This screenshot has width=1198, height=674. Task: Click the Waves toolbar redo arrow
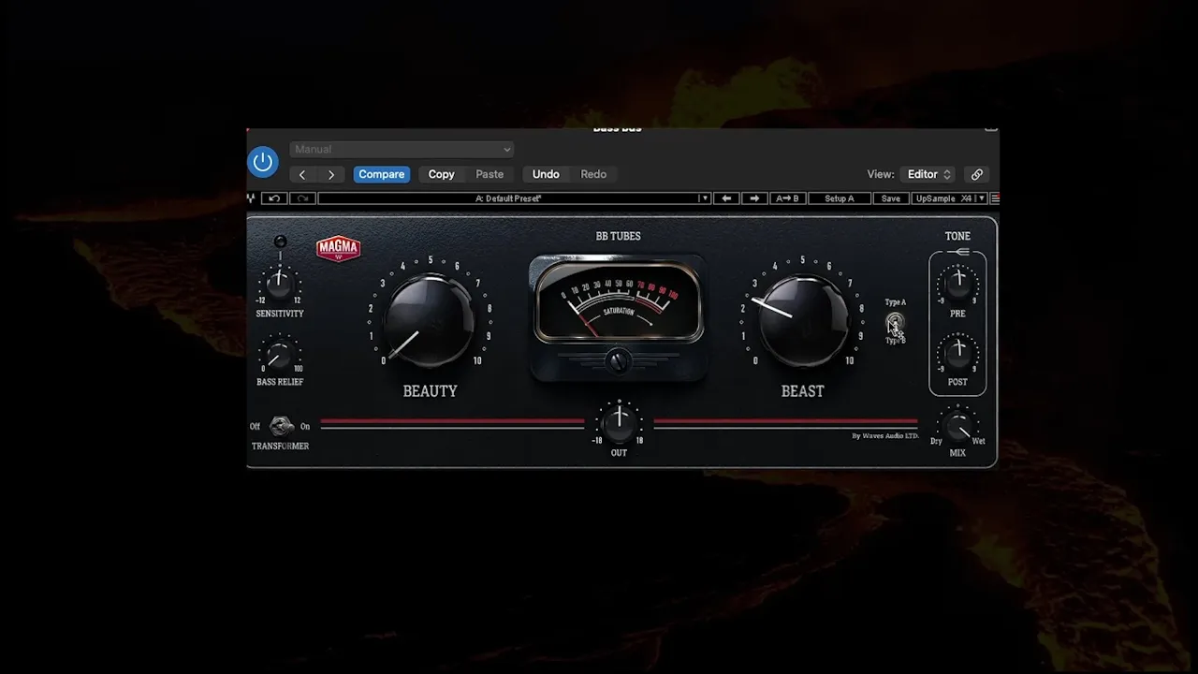pos(302,198)
